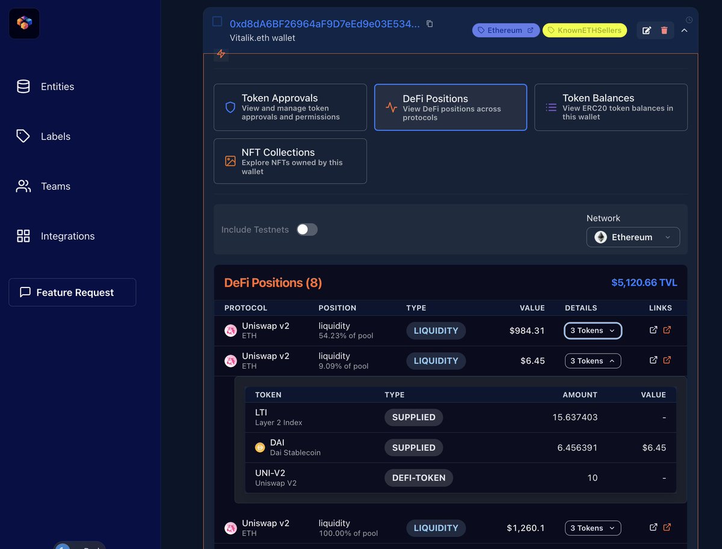Open the white external link for first Uniswap position
Image resolution: width=722 pixels, height=549 pixels.
[653, 330]
